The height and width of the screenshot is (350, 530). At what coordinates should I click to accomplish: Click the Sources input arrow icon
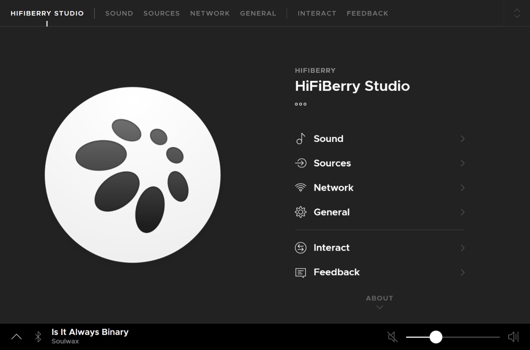301,163
